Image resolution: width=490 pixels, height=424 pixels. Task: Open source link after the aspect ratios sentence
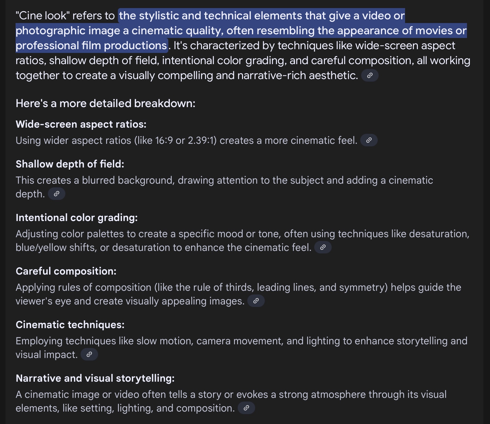(369, 140)
